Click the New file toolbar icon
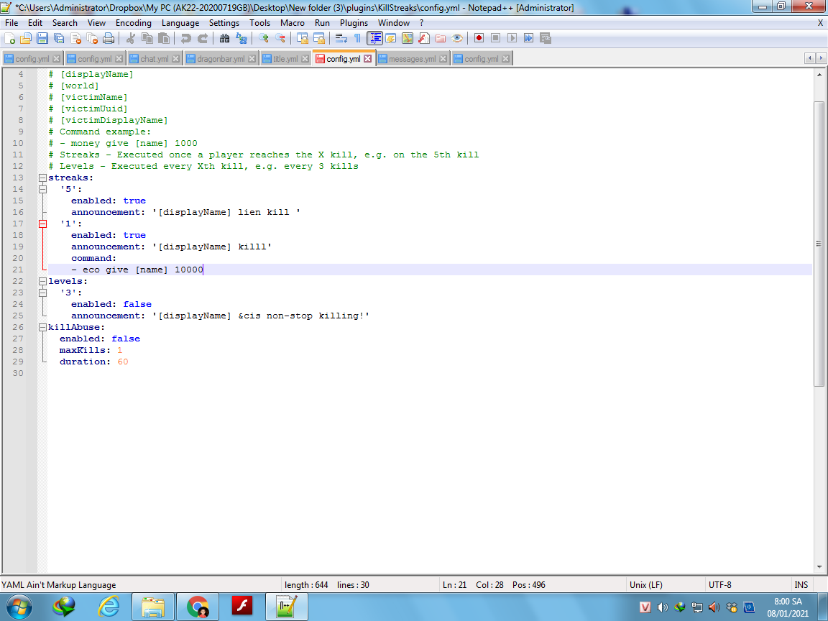828x621 pixels. (x=10, y=38)
